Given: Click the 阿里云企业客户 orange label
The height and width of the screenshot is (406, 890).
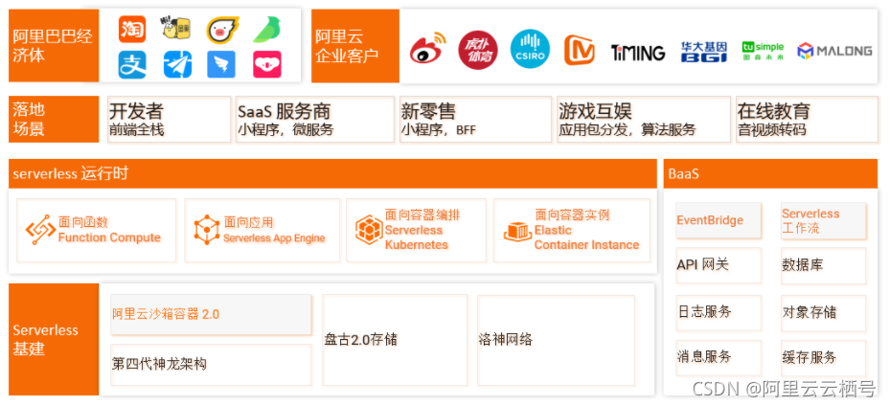Looking at the screenshot, I should pyautogui.click(x=355, y=46).
